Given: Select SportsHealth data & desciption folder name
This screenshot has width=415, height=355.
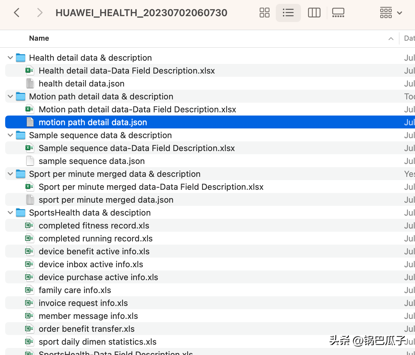Looking at the screenshot, I should [x=90, y=213].
